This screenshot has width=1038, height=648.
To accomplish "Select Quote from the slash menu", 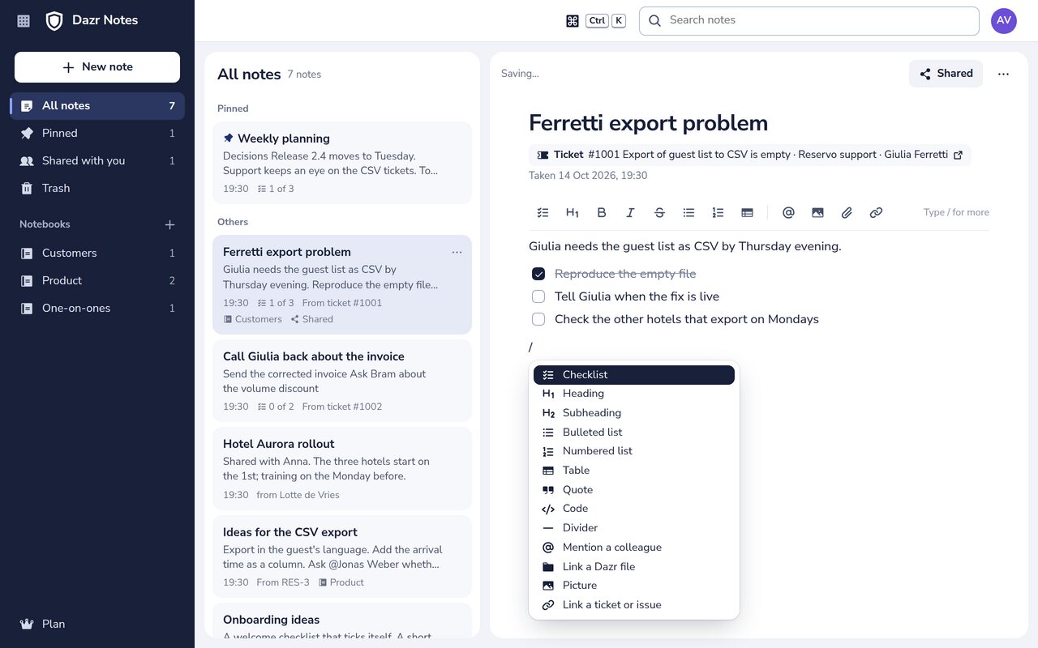I will coord(634,490).
